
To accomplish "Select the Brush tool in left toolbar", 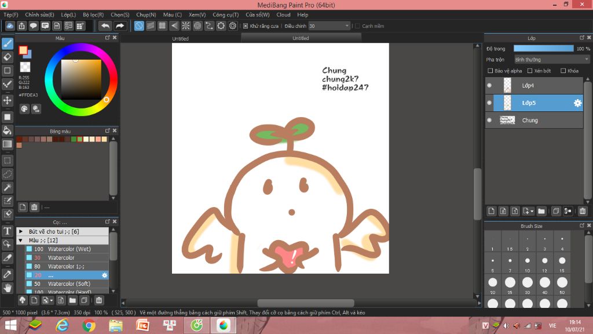I will pyautogui.click(x=7, y=43).
